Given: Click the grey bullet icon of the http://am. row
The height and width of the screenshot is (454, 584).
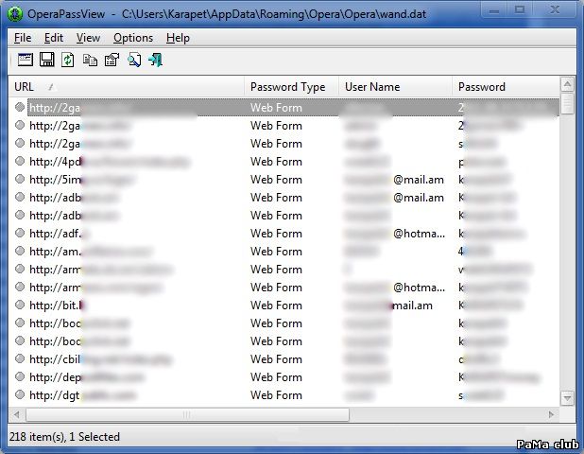Looking at the screenshot, I should [20, 251].
